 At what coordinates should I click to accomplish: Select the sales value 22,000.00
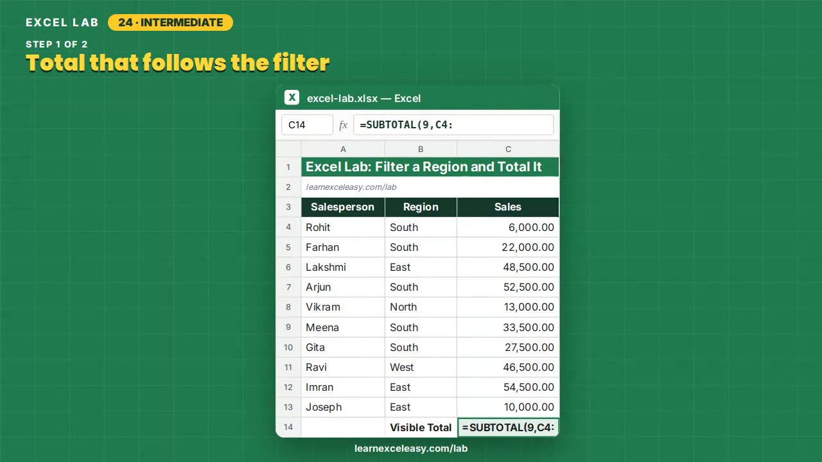508,247
